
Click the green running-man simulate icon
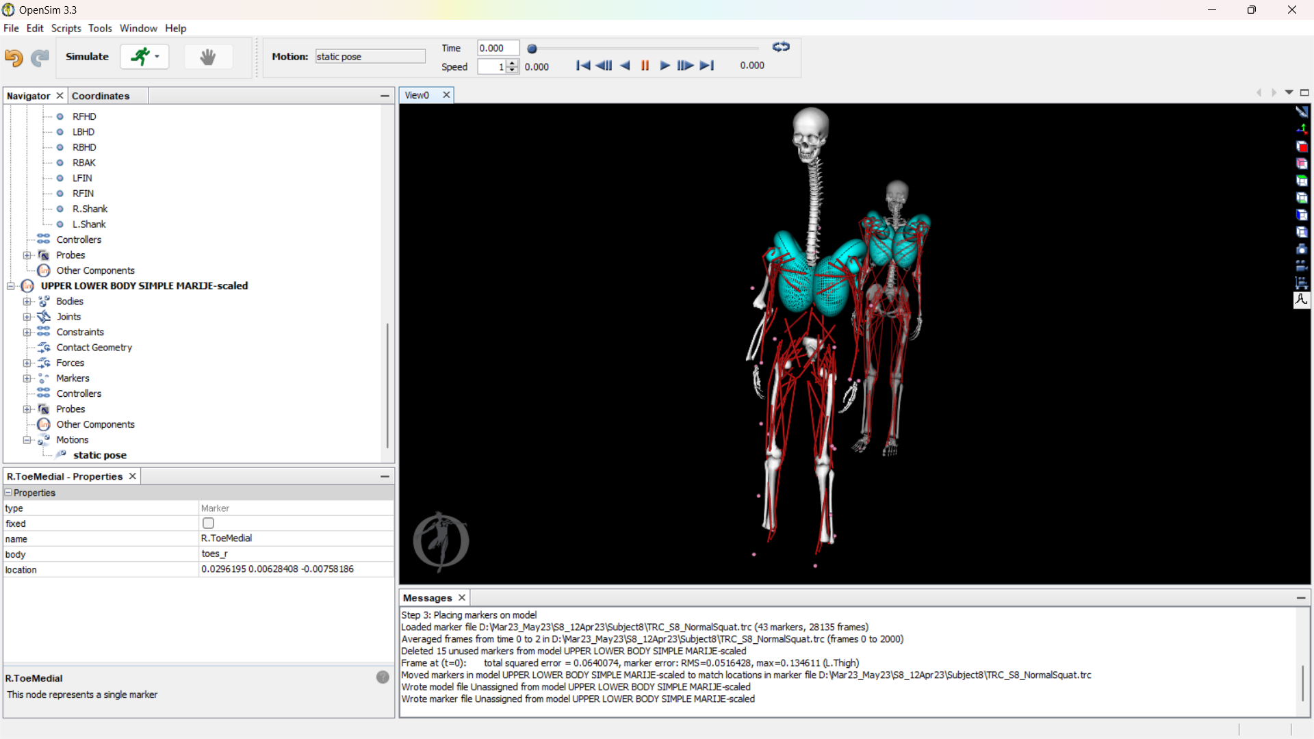pos(140,57)
